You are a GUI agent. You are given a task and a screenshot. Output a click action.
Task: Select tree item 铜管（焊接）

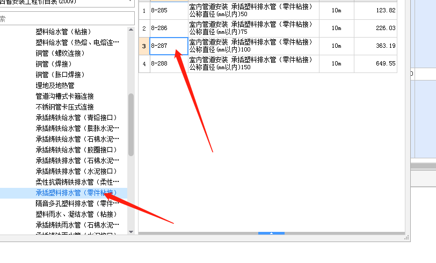[x=54, y=64]
